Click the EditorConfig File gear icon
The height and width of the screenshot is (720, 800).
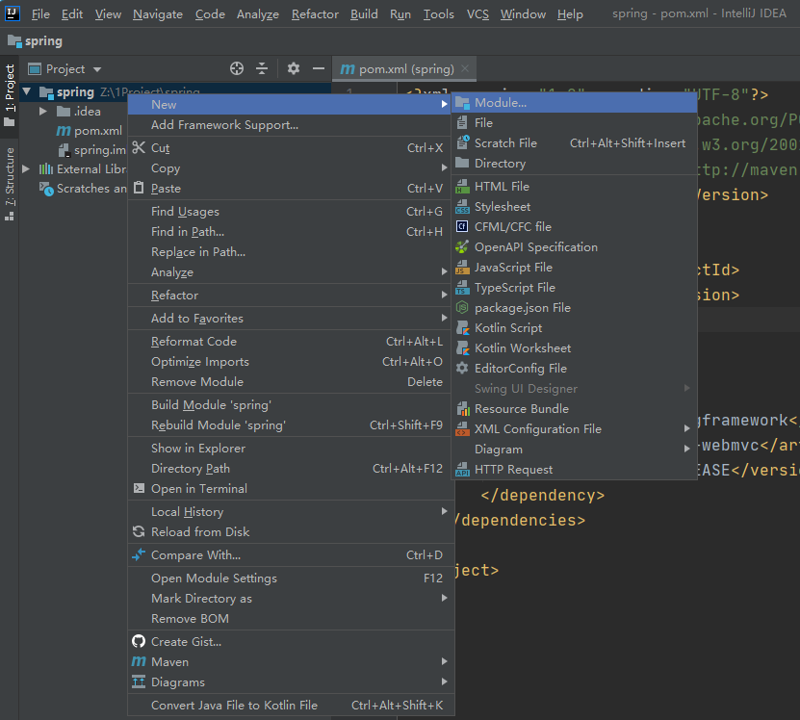click(x=462, y=369)
